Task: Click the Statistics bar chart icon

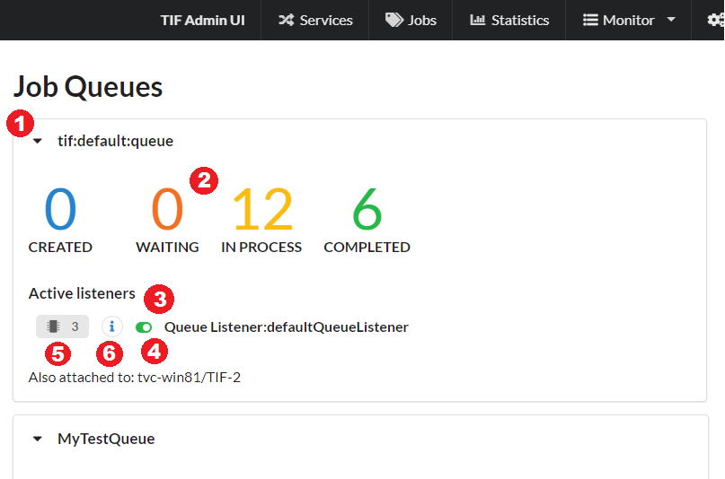Action: 477,20
